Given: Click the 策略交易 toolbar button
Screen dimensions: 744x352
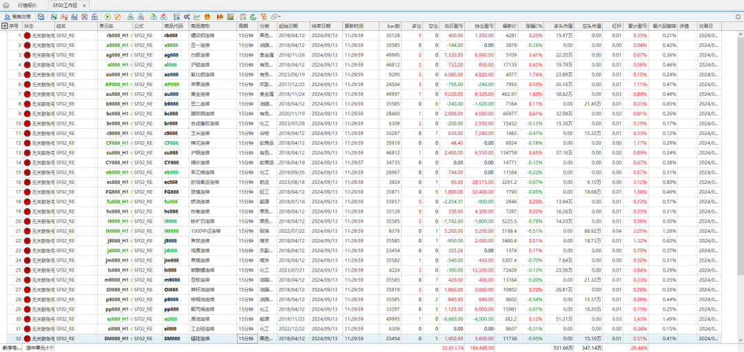Looking at the screenshot, I should [x=17, y=16].
